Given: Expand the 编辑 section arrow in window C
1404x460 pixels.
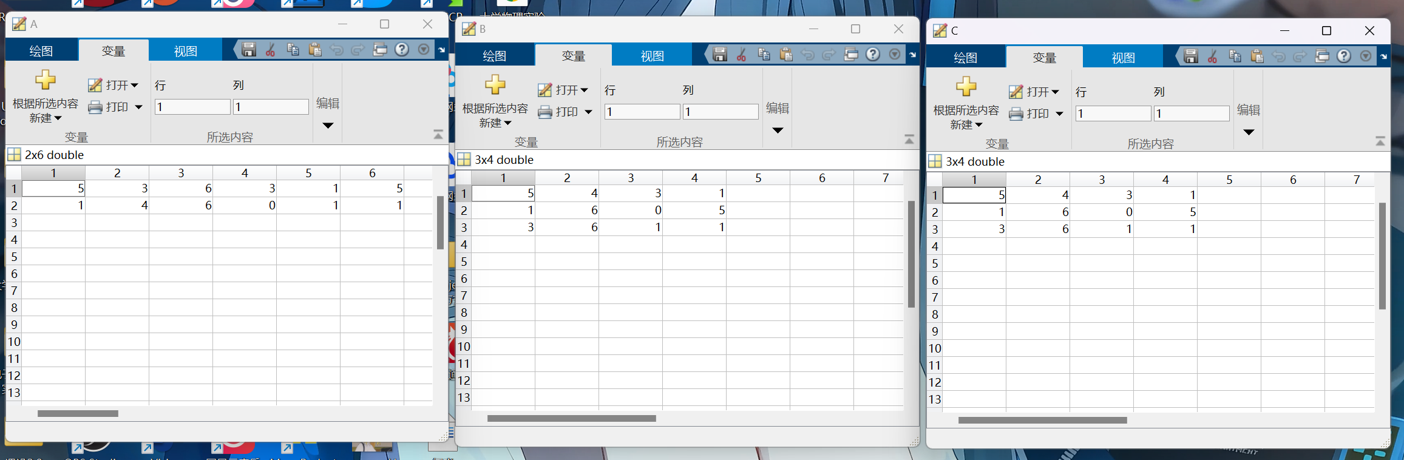Looking at the screenshot, I should click(x=1249, y=132).
